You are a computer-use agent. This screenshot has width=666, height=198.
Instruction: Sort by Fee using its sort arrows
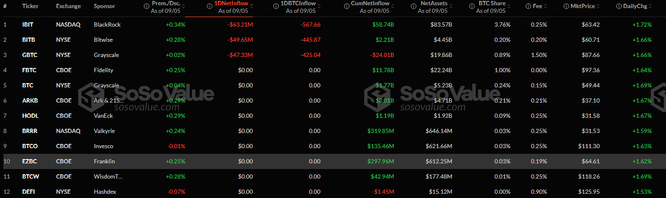546,6
